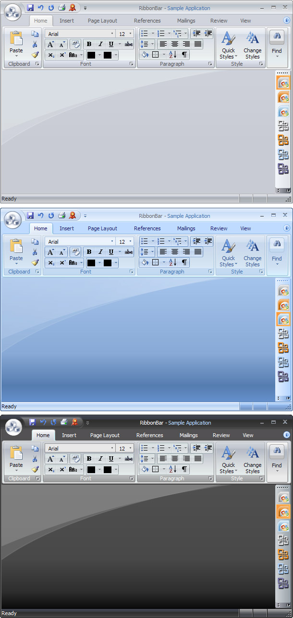The height and width of the screenshot is (618, 293).
Task: Toggle Italic in the blue-themed window
Action: click(x=100, y=252)
